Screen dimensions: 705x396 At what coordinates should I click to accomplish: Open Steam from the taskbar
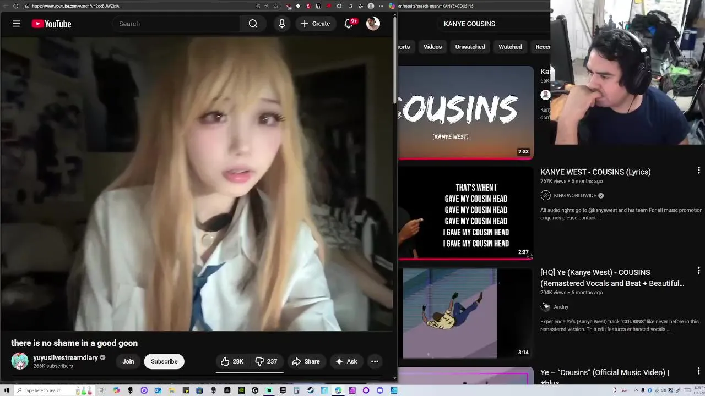pos(310,391)
